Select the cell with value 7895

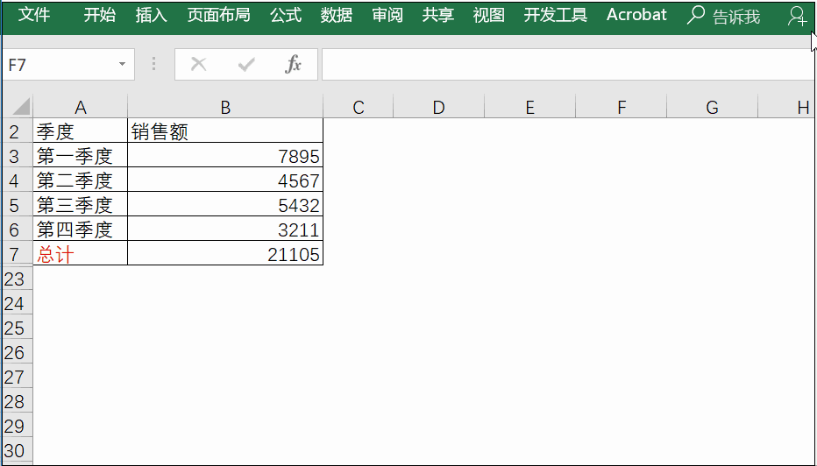(225, 156)
